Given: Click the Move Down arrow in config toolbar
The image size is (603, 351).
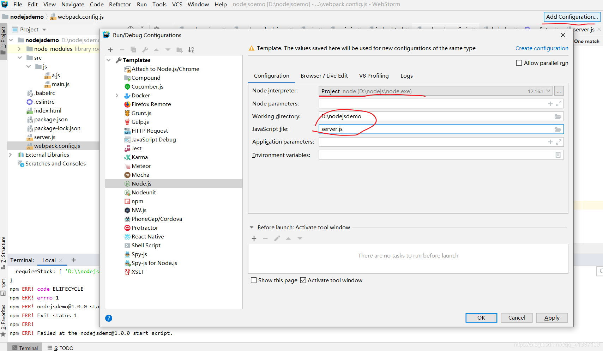Looking at the screenshot, I should 168,50.
